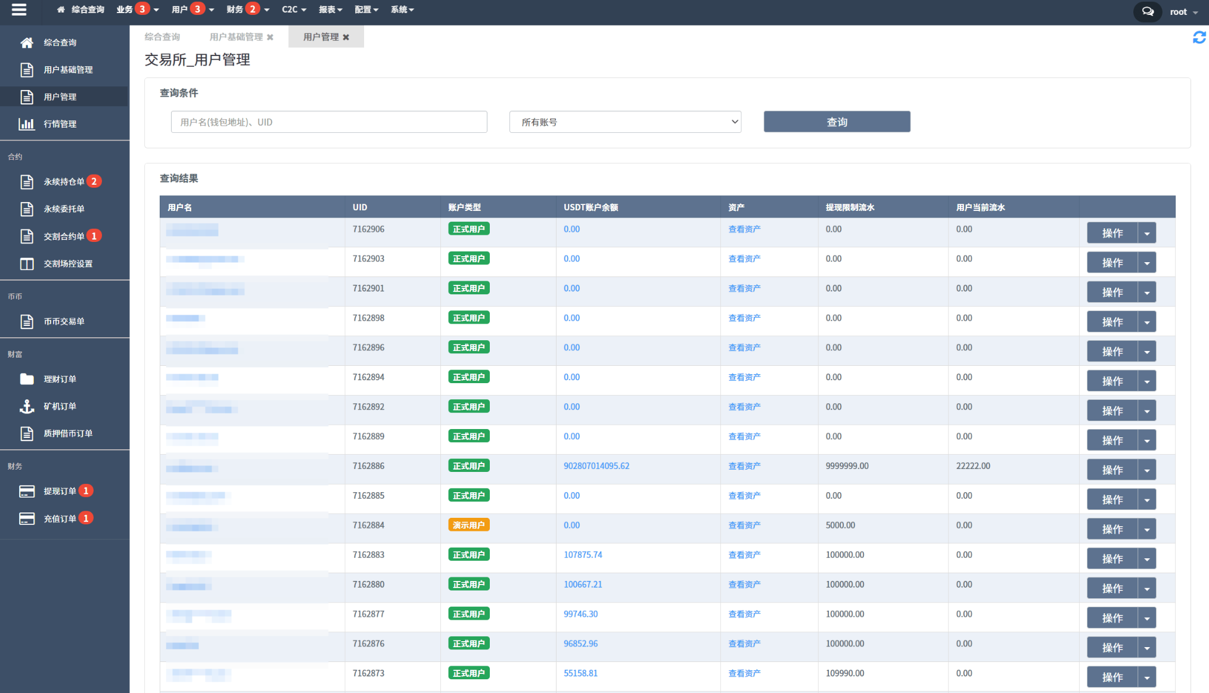Viewport: 1209px width, 693px height.
Task: Open action caret for UID 7162884
Action: [x=1147, y=529]
